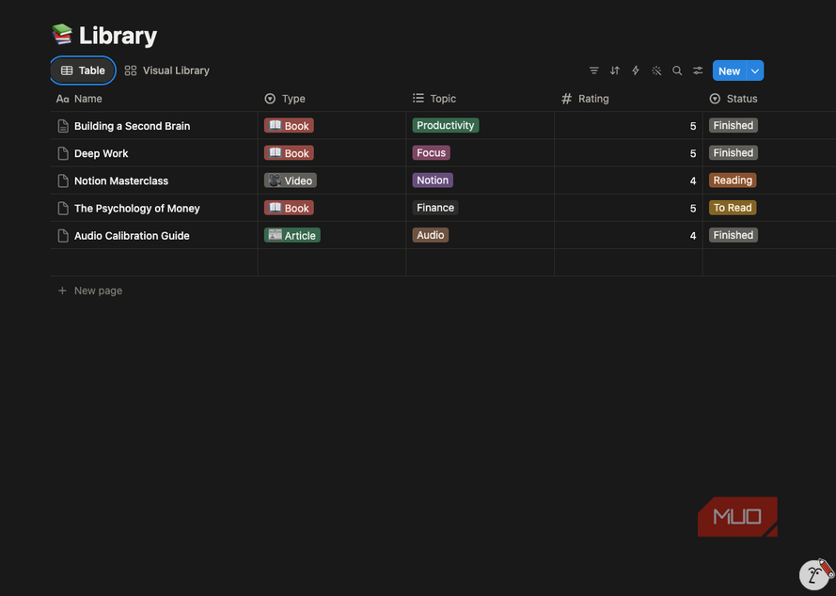Open the lightning bolt automations icon
Screen dimensions: 836x596
coord(636,71)
